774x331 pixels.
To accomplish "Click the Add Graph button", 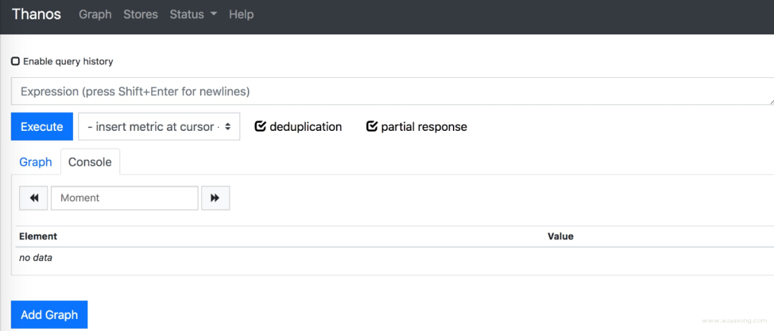I will pyautogui.click(x=49, y=315).
